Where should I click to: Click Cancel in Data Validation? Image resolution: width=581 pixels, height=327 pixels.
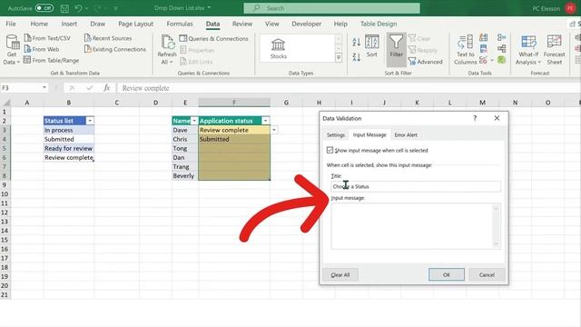tap(487, 274)
